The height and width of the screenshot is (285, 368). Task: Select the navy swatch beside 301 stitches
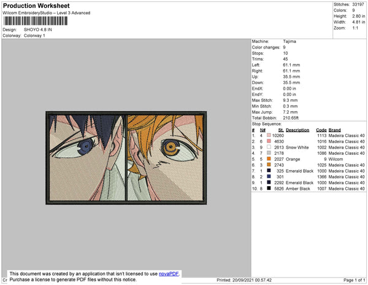(x=269, y=176)
